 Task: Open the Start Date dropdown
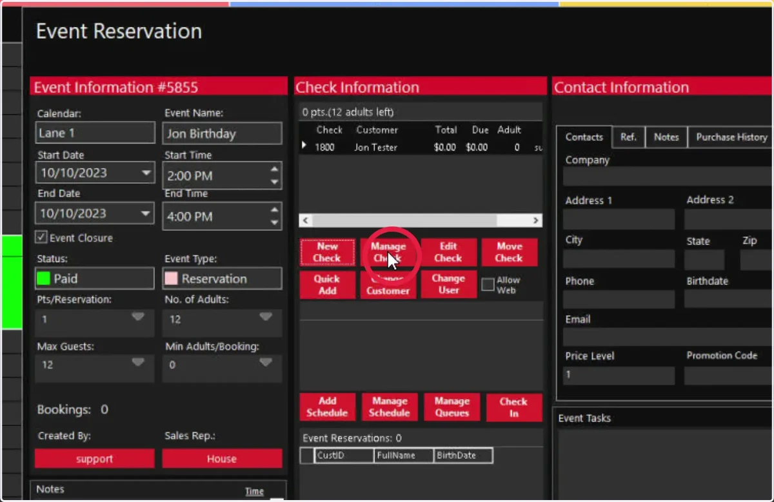[147, 173]
